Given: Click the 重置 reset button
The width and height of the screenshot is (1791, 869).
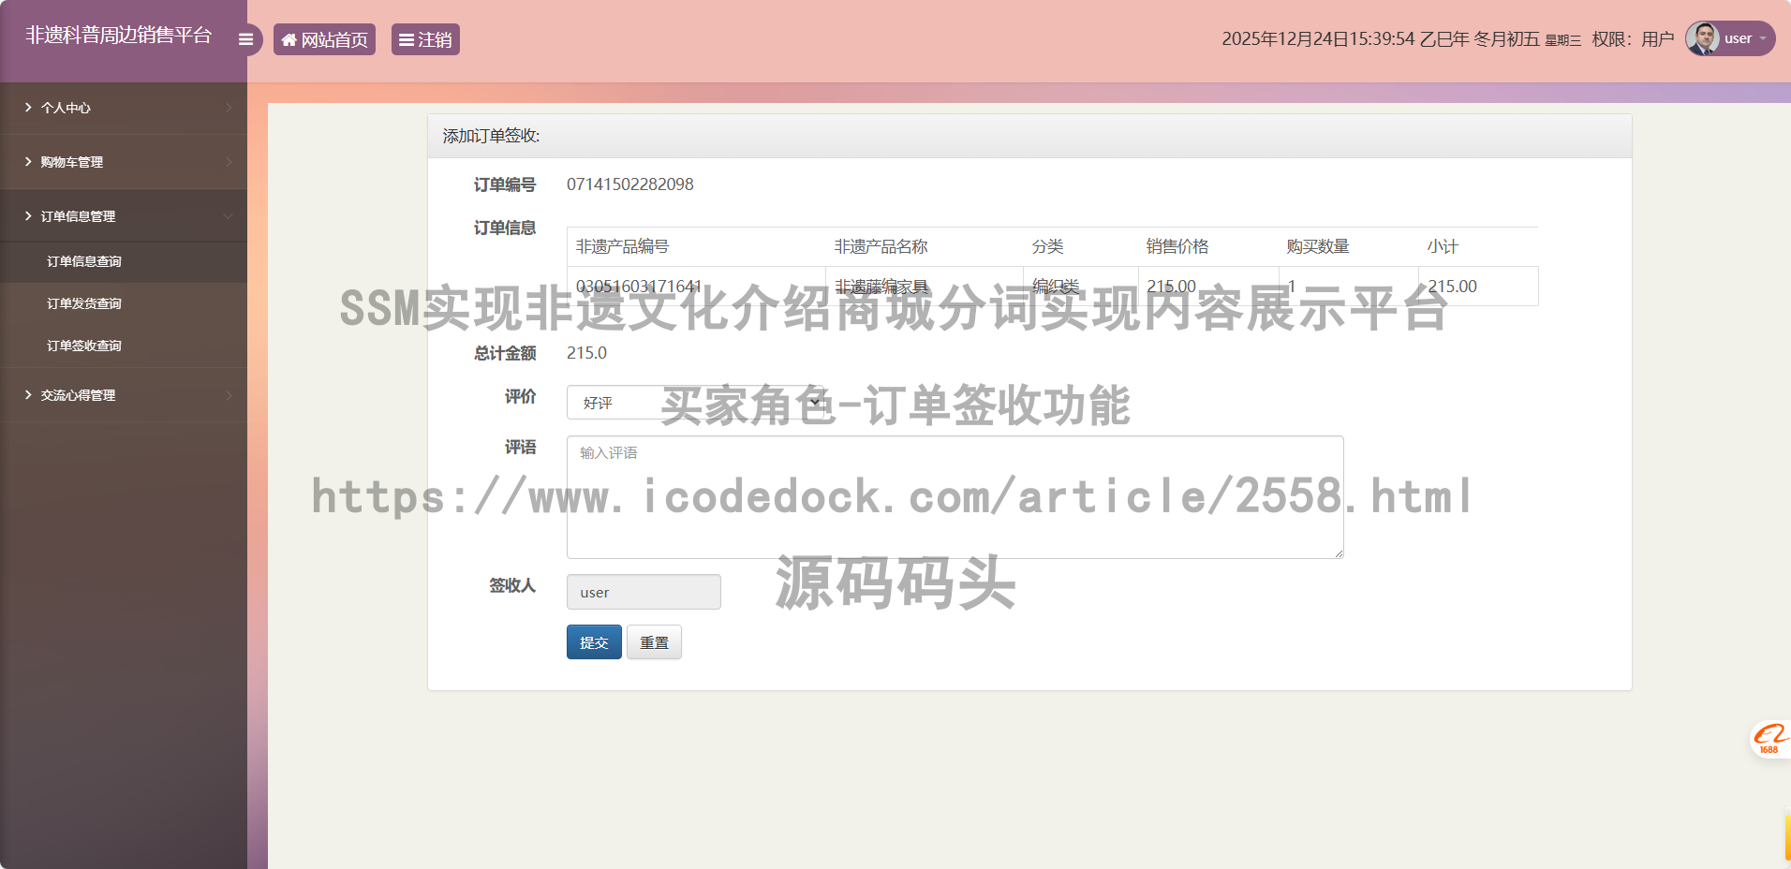Looking at the screenshot, I should click(654, 642).
